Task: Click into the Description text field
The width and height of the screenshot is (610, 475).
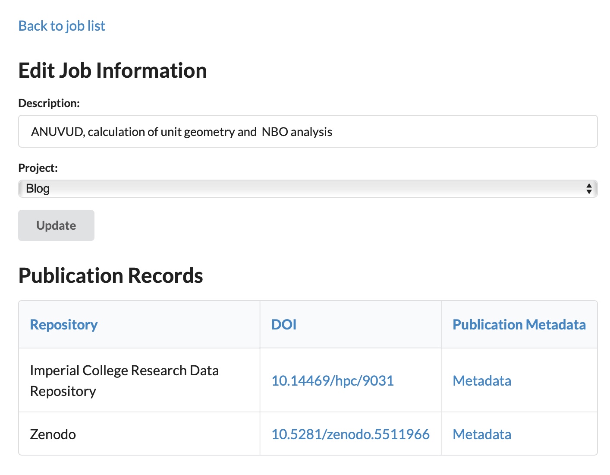Action: 431,131
